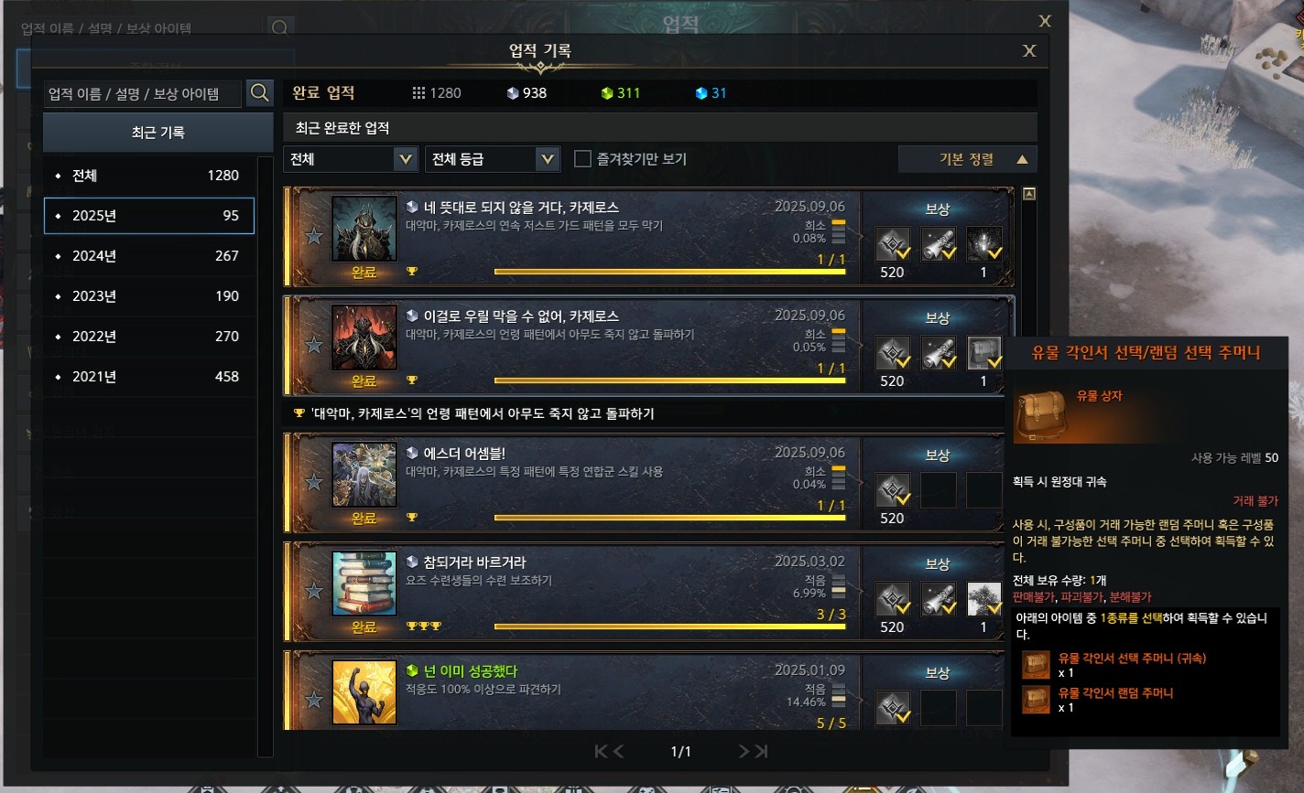The height and width of the screenshot is (793, 1304).
Task: Click the relic box reward icon of '이걸로 우릴 막을 수 없어'
Action: [984, 353]
